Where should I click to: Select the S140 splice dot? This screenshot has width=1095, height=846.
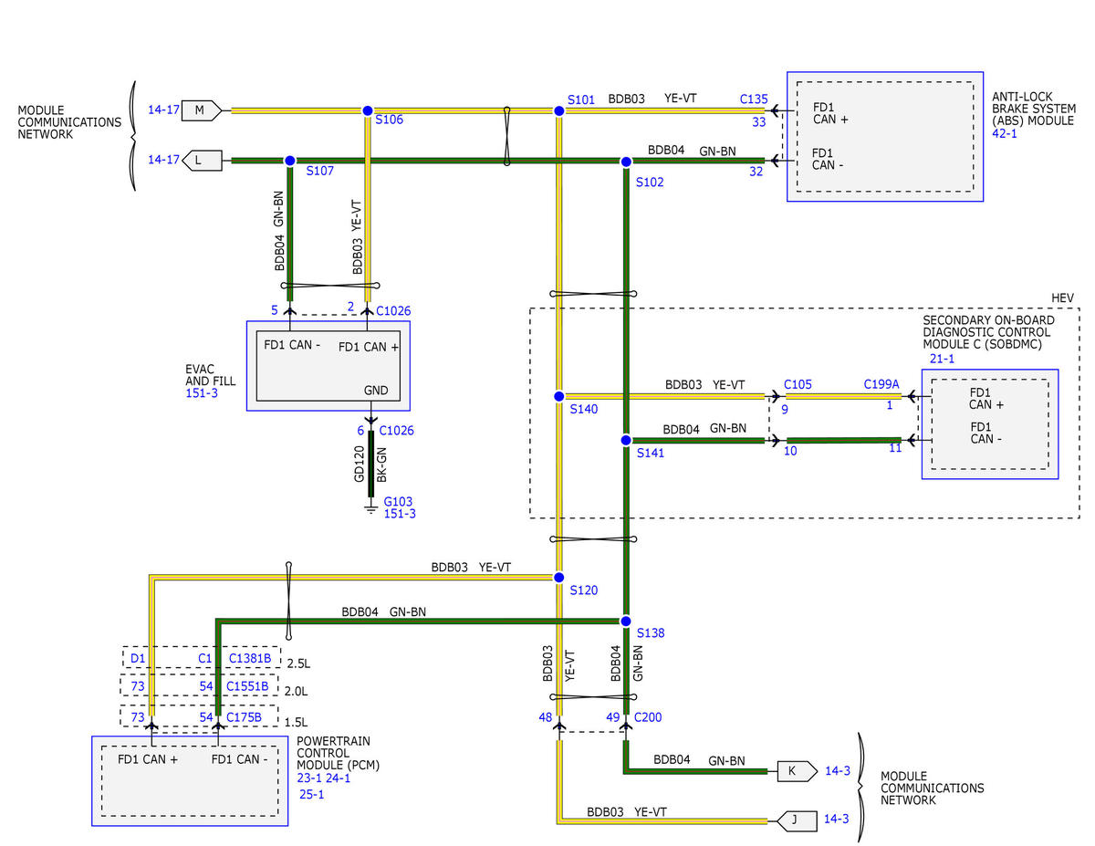point(559,396)
